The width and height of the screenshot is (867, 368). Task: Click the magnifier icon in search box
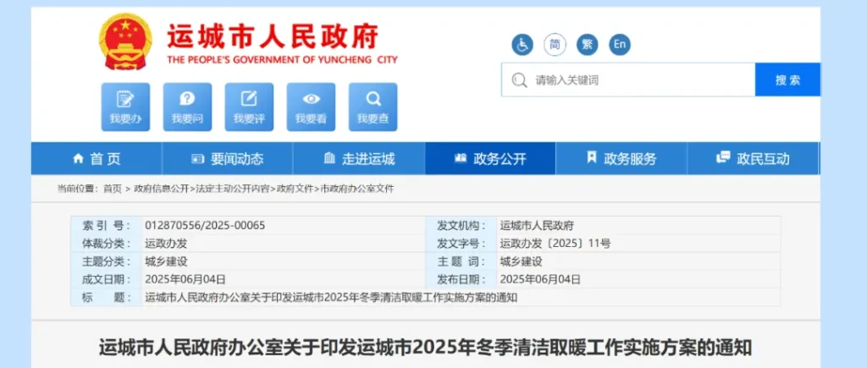tap(519, 80)
